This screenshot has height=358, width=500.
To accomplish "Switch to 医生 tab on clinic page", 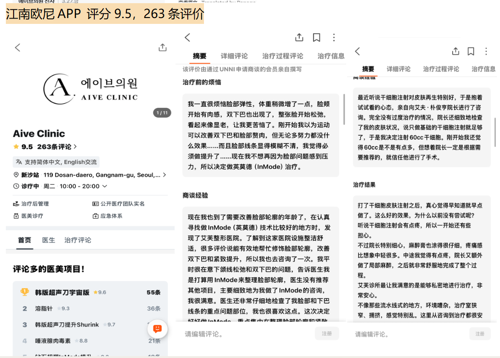I will [x=48, y=240].
